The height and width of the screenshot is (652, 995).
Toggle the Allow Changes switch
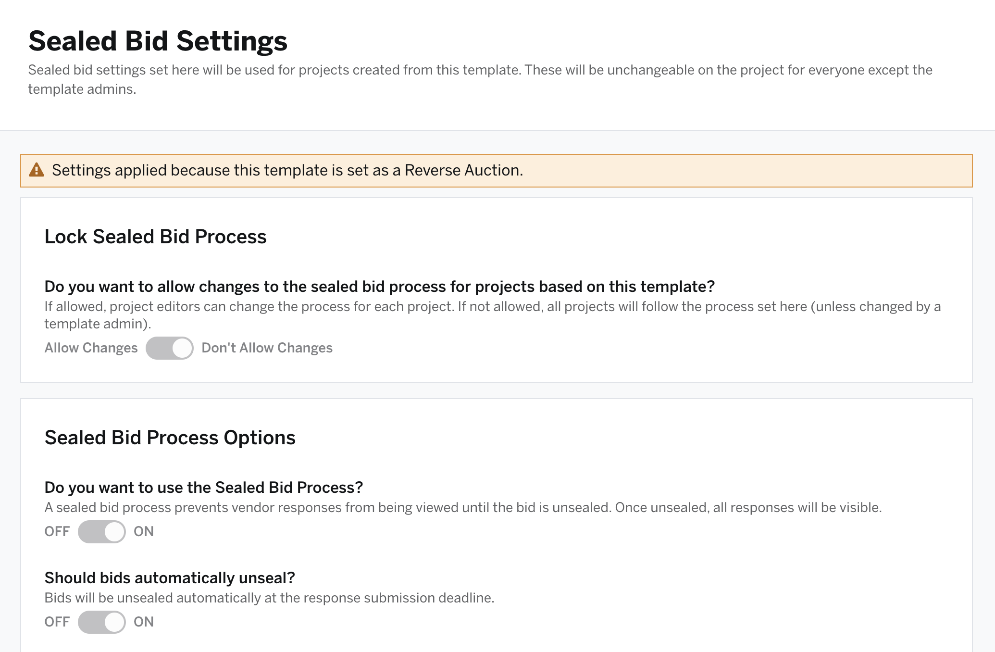coord(170,348)
